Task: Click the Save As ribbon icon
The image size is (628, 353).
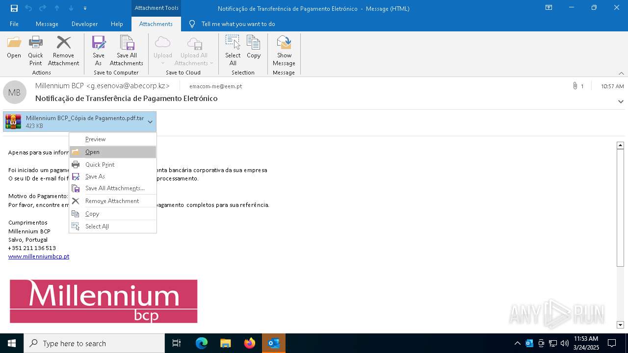Action: click(99, 51)
